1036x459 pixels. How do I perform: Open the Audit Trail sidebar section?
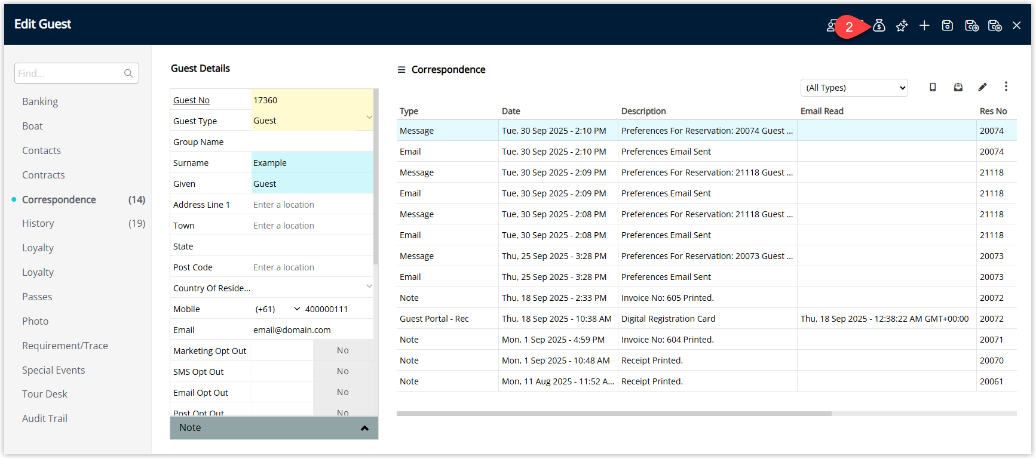click(x=45, y=418)
